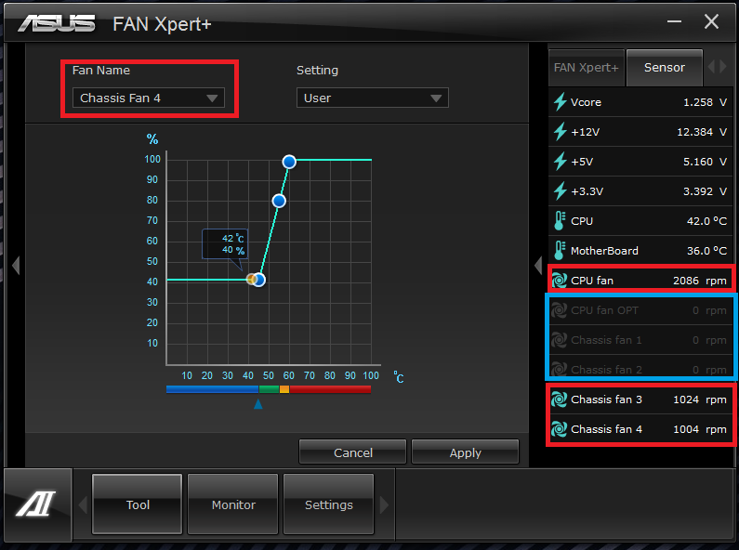The width and height of the screenshot is (739, 550).
Task: Click the current temperature triangle marker
Action: point(257,404)
